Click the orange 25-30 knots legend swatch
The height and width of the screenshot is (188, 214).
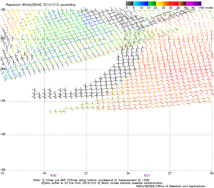point(167,3)
